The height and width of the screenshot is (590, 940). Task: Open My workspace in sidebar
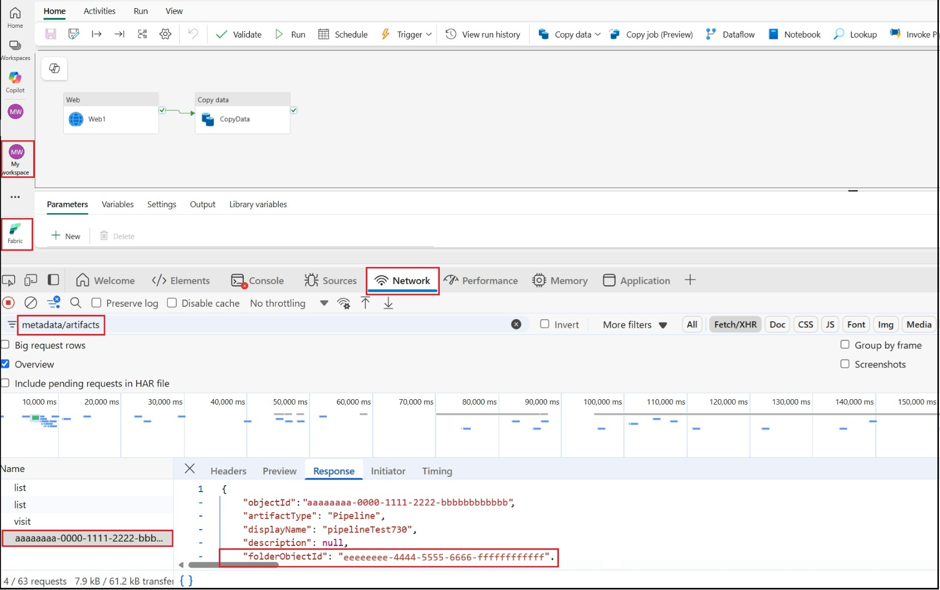tap(17, 159)
